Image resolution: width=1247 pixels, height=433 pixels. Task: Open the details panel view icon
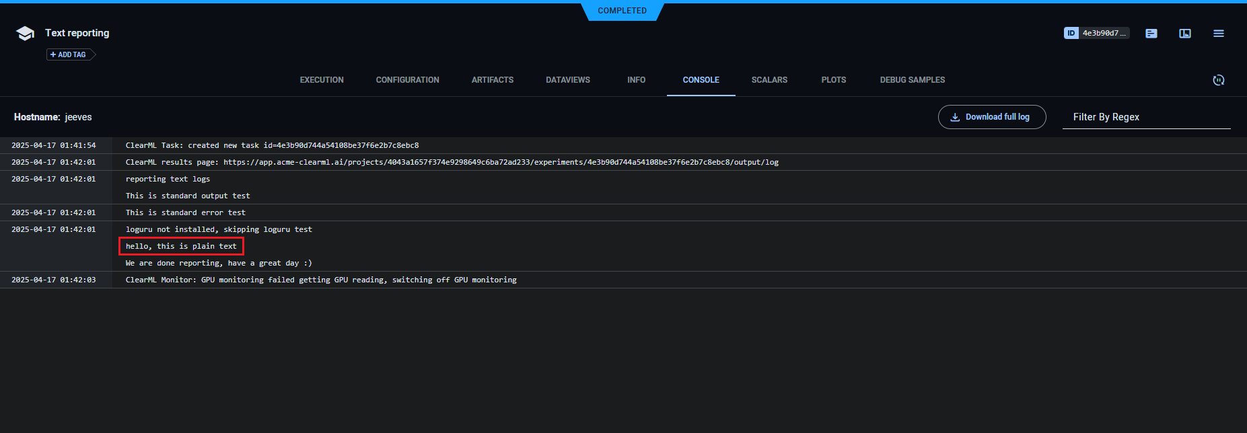pyautogui.click(x=1185, y=33)
